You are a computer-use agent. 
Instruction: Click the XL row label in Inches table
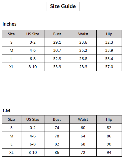coord(11,67)
